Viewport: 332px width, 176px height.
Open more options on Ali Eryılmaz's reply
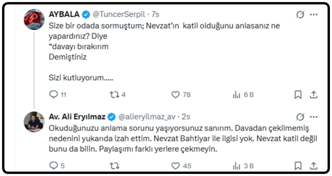click(314, 117)
